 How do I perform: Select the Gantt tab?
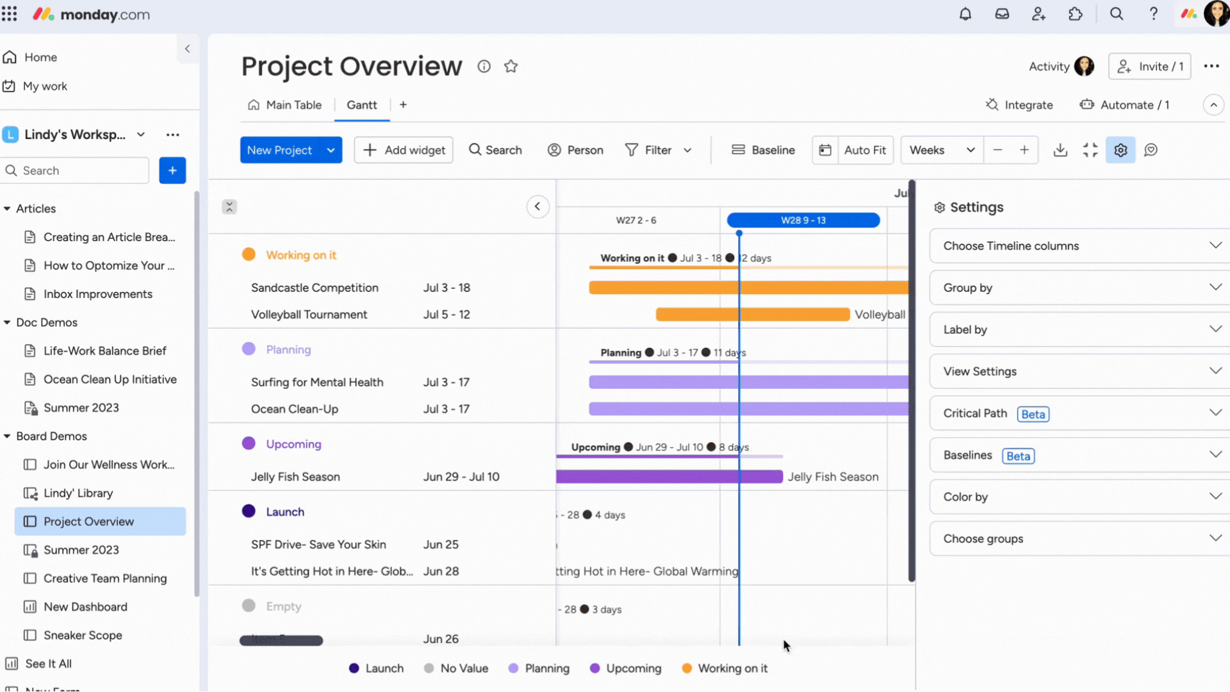pos(361,105)
